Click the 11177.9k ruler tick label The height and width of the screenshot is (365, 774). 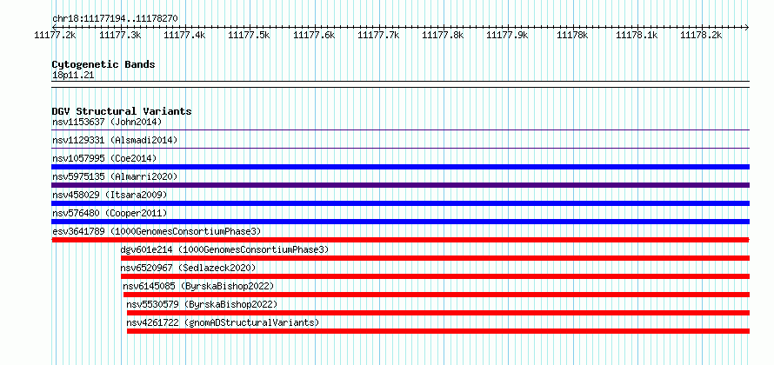click(507, 35)
